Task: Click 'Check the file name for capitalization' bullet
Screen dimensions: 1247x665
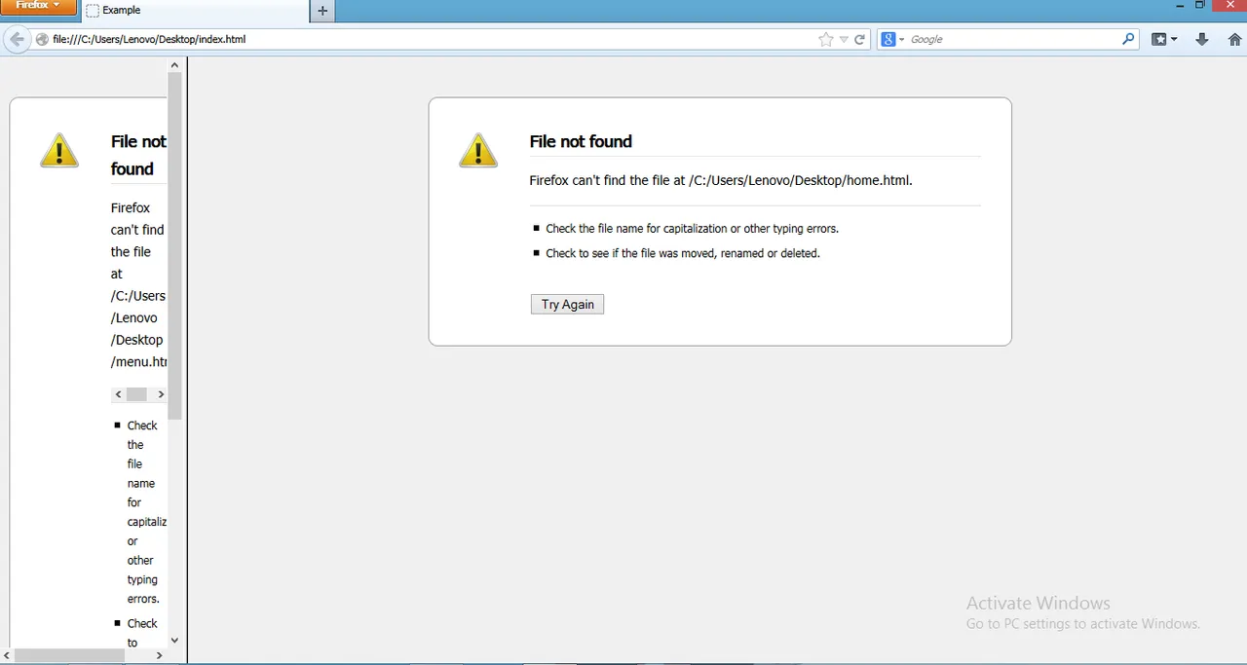Action: point(692,229)
